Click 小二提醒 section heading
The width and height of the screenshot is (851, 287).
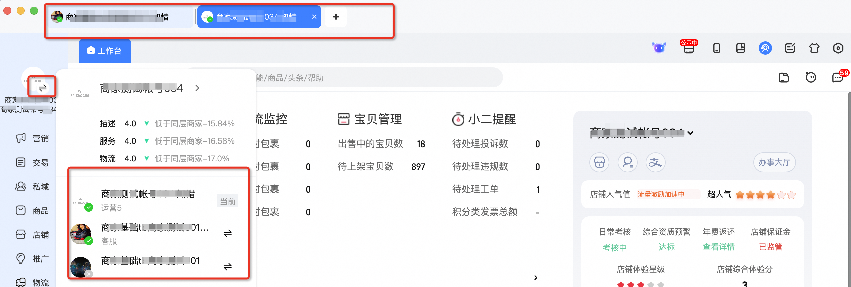[484, 119]
